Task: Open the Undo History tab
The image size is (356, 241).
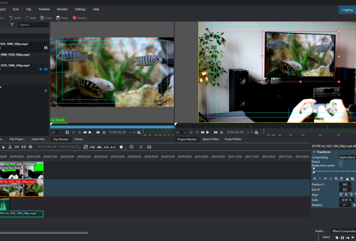Action: (39, 139)
